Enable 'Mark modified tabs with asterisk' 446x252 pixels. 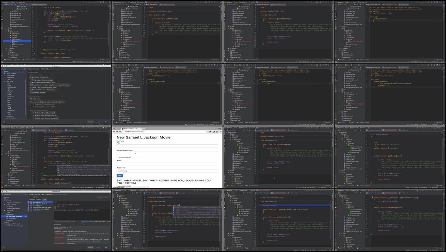(31, 90)
